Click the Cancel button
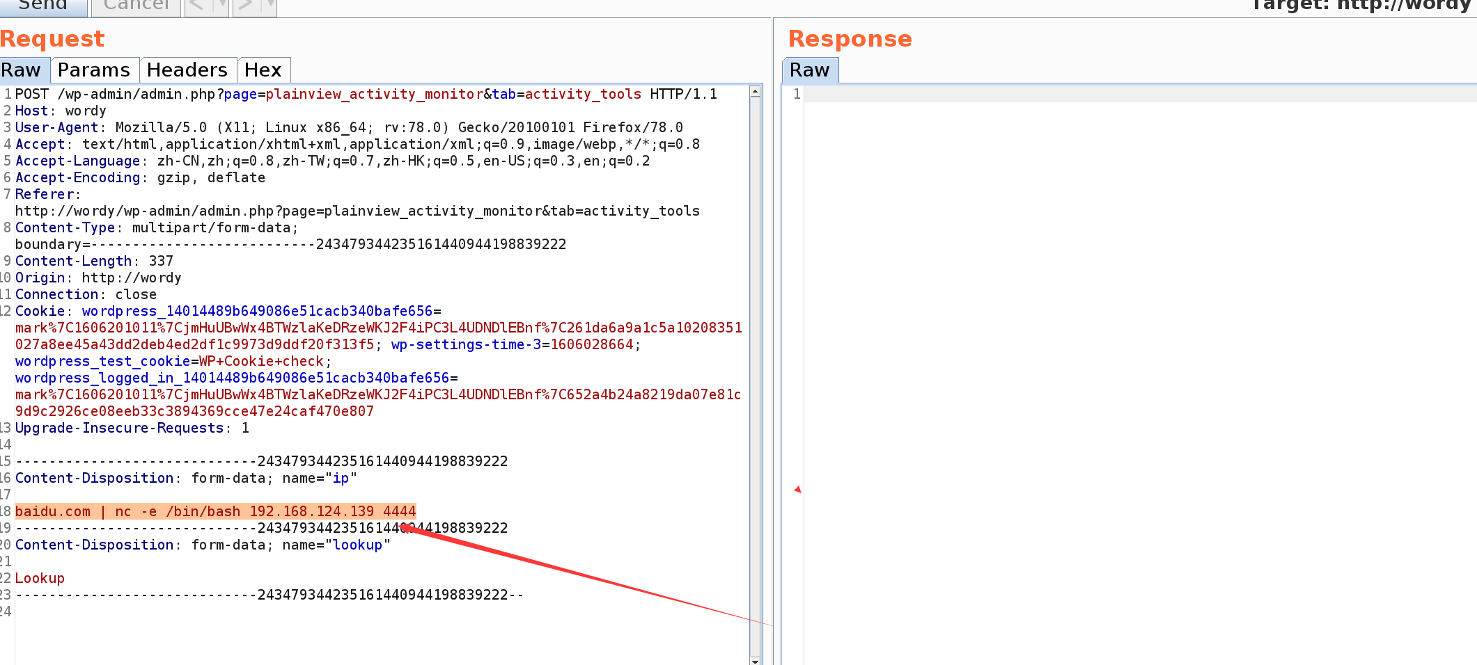 (136, 6)
